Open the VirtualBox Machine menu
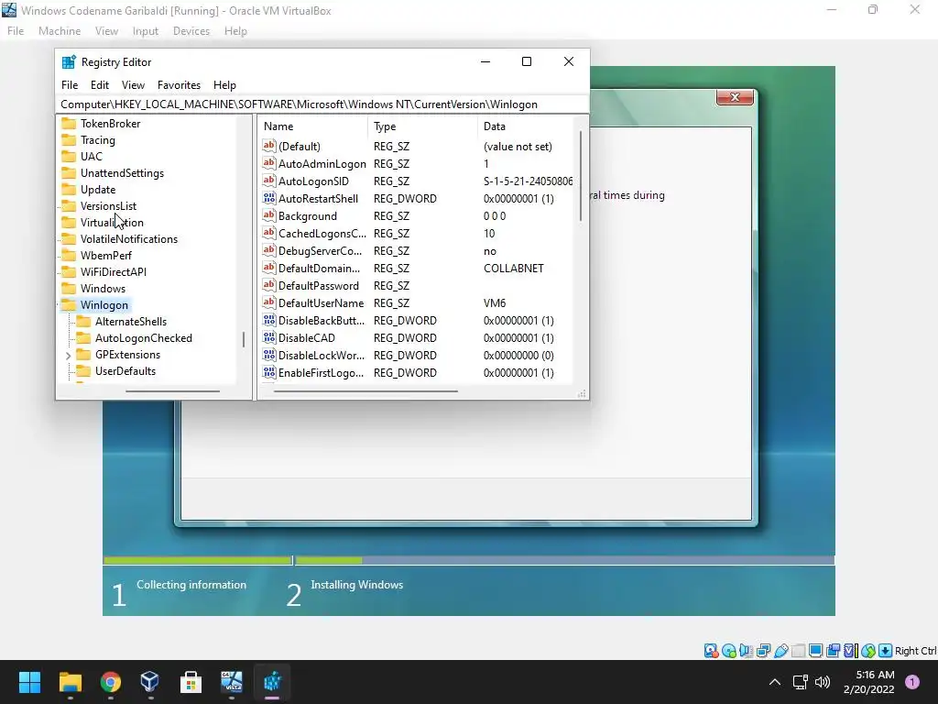Screen dimensions: 938x704 [60, 31]
